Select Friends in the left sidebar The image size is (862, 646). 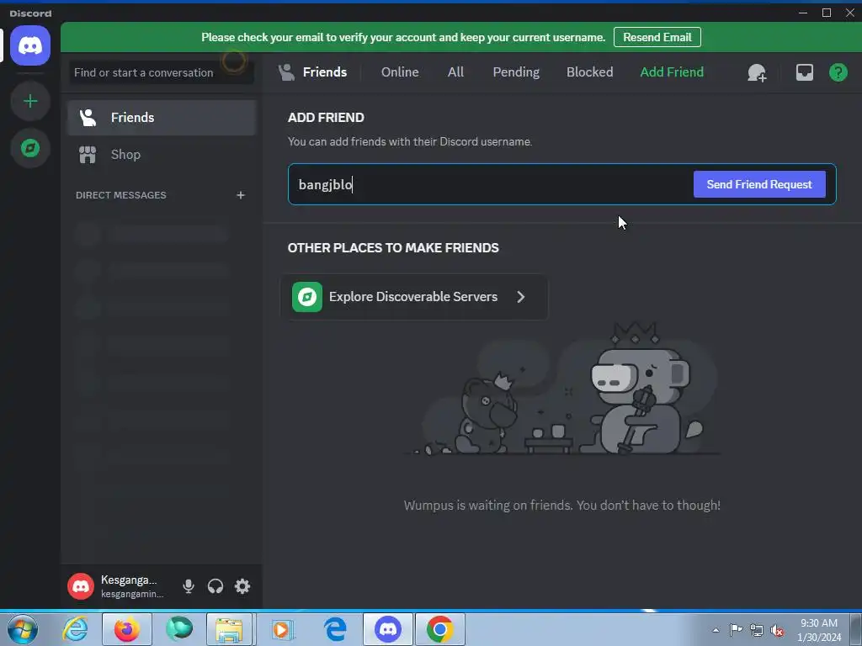(162, 118)
